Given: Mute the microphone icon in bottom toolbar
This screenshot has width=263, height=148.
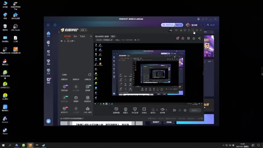Looking at the screenshot, I should coord(153,110).
